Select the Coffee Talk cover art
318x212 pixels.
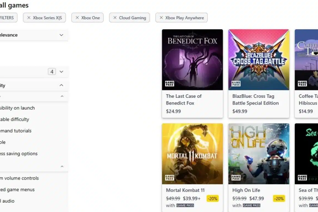click(x=306, y=60)
